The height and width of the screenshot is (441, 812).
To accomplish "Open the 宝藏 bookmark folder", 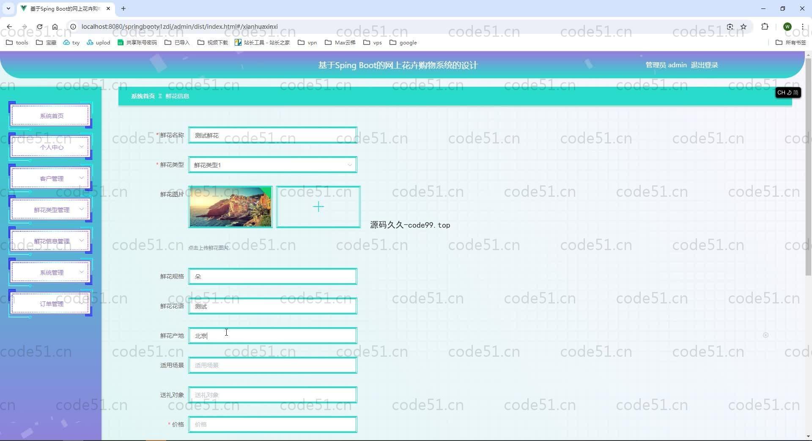I will pos(46,42).
